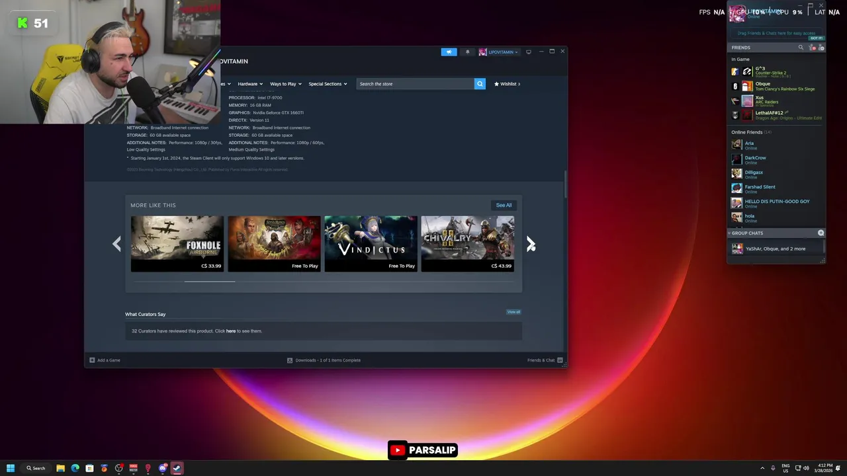Select friend Obque playing Rainbow Six Siege
Screen dimensions: 847x476
tap(777, 86)
